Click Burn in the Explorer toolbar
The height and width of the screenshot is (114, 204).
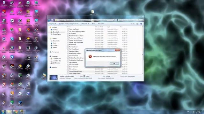(x=93, y=24)
